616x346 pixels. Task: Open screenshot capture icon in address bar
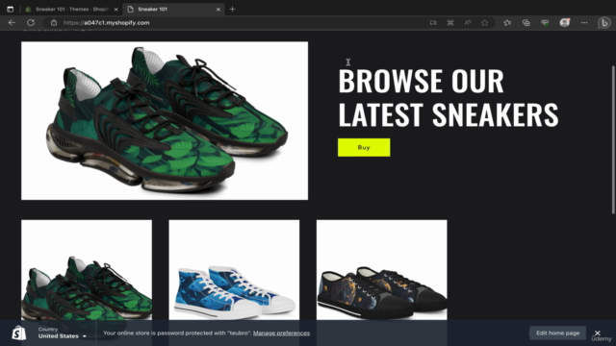[x=450, y=23]
